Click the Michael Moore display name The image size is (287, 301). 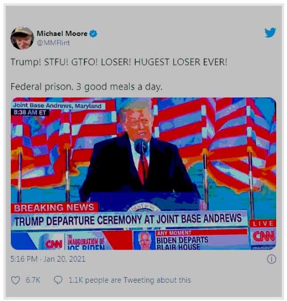[62, 34]
